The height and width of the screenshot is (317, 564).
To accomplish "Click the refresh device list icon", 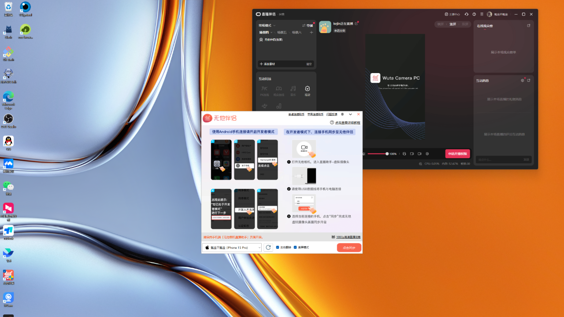I will tap(268, 247).
